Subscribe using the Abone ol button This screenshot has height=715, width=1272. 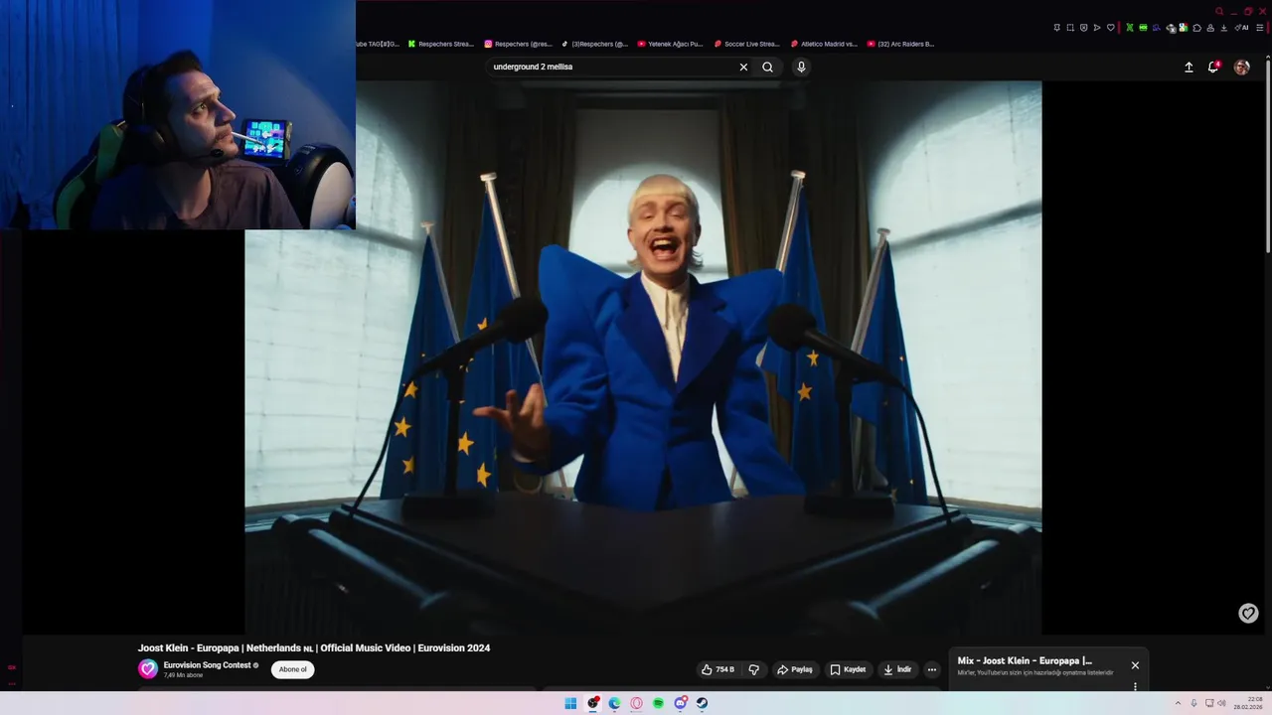[x=293, y=669]
